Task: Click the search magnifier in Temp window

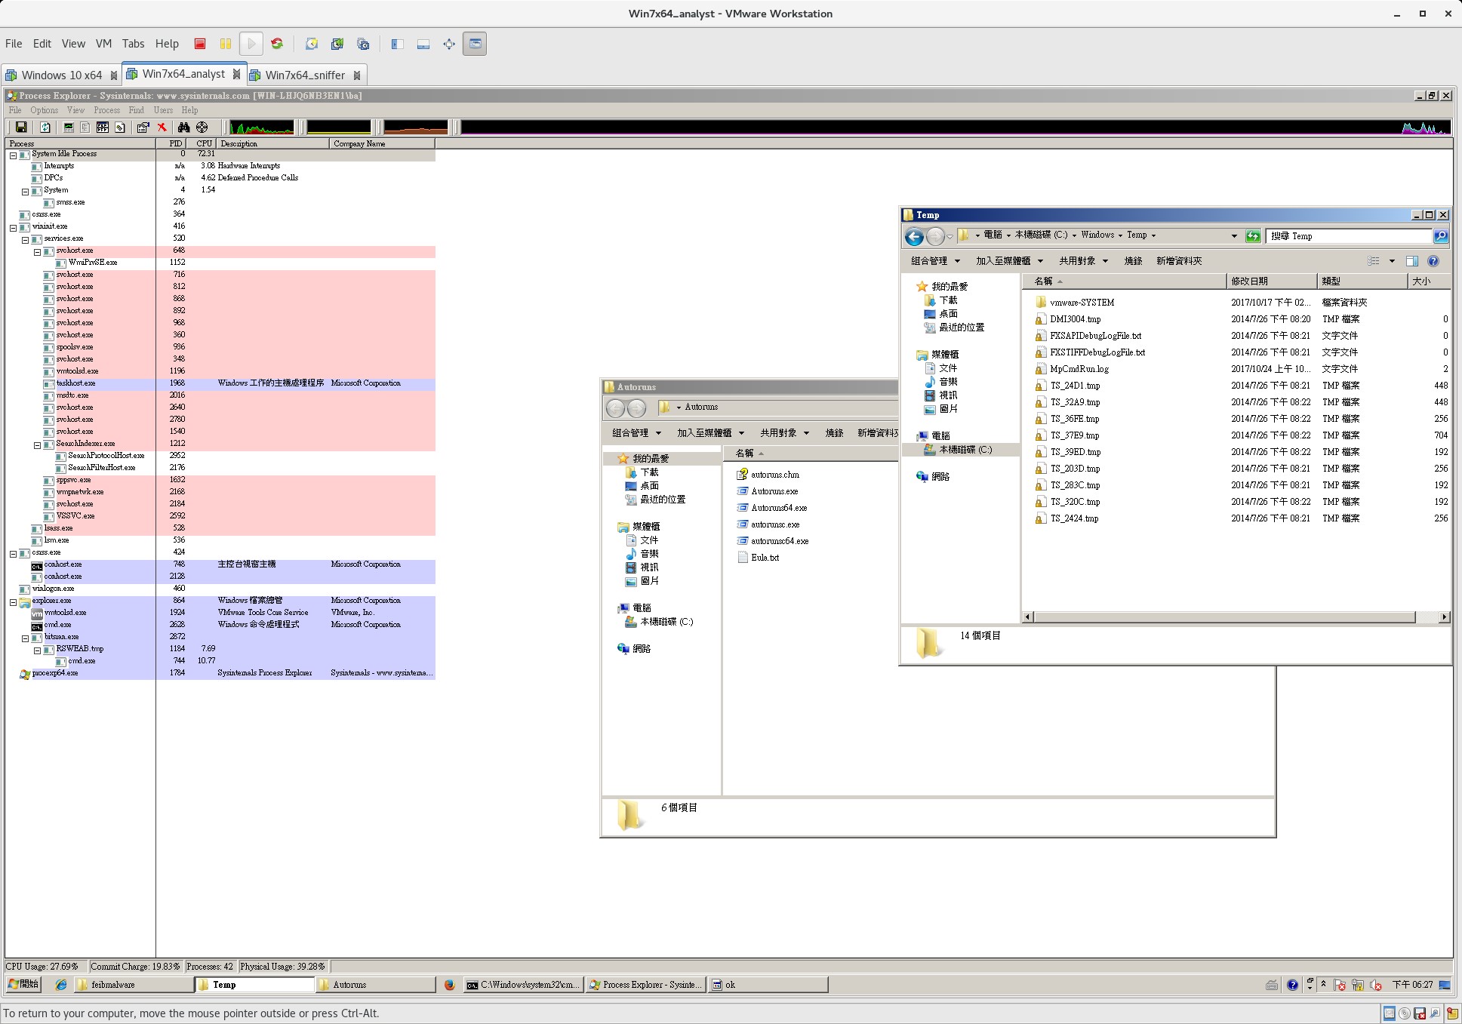Action: 1440,236
